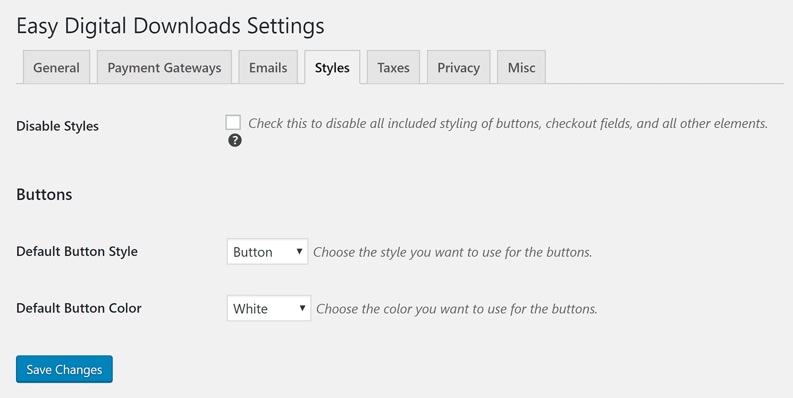The width and height of the screenshot is (793, 398).
Task: Enable the Disable Styles checkbox
Action: (233, 122)
